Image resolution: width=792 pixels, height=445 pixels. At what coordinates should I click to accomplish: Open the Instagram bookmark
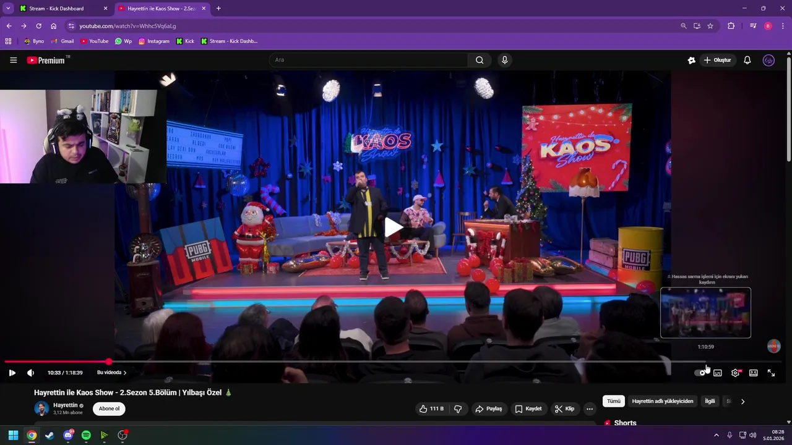(154, 41)
